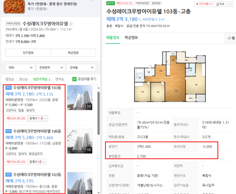Click the 확인 24.02.29. confirmation badge
The image size is (236, 194).
pos(16,162)
